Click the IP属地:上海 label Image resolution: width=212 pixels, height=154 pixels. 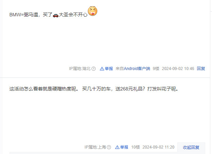pos(95,147)
